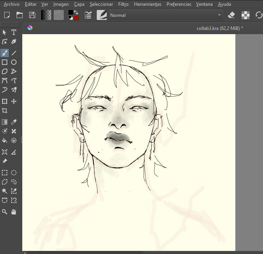Click the collab3.kra document tab
This screenshot has width=263, height=254.
[219, 28]
